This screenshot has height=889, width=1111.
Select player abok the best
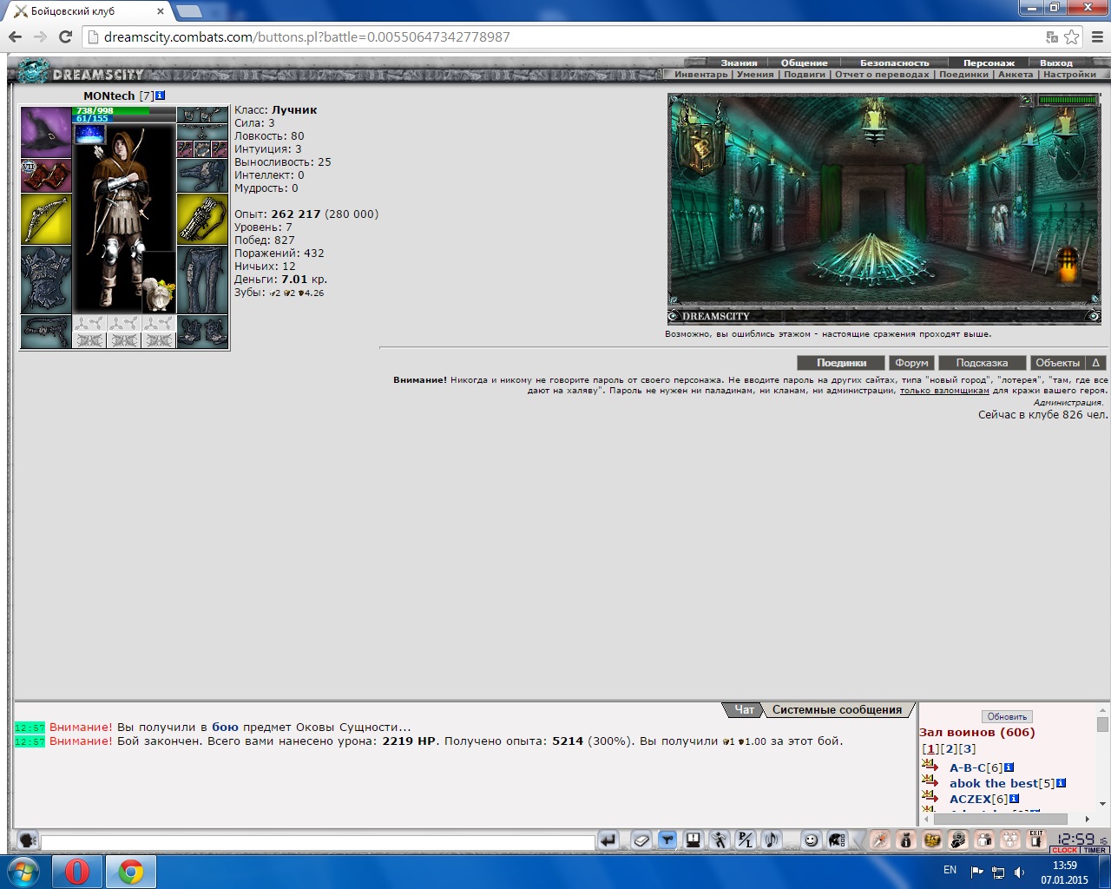(x=994, y=783)
